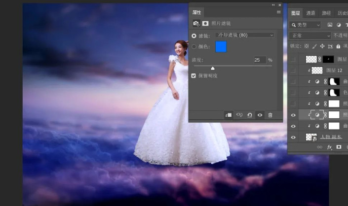Click mask link chain on top 图层 row
This screenshot has width=348, height=206.
coord(319,59)
